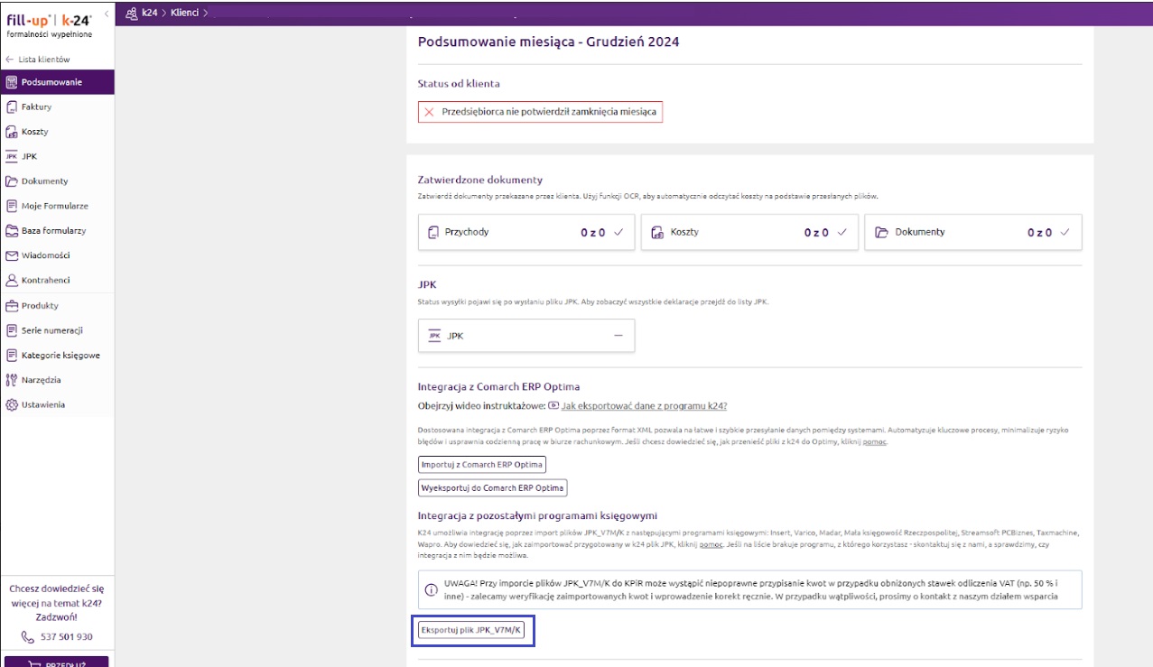Click heading Podsumowanie miesiąca - Grudzień 2024
Screen dimensions: 1153x667
click(549, 42)
